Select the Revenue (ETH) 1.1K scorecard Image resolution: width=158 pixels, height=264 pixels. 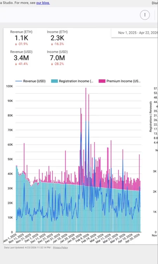(x=21, y=38)
